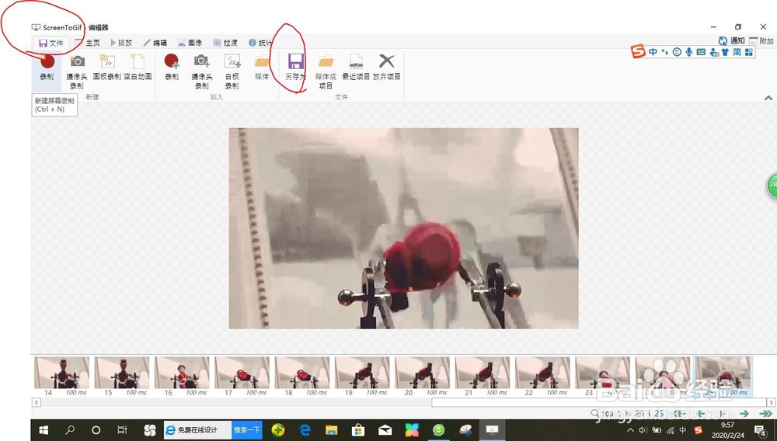Jump to the first frame double arrow
Viewport: 777px width, 441px height.
coord(679,413)
